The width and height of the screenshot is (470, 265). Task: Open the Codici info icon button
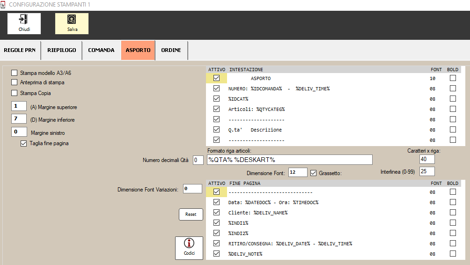(189, 243)
